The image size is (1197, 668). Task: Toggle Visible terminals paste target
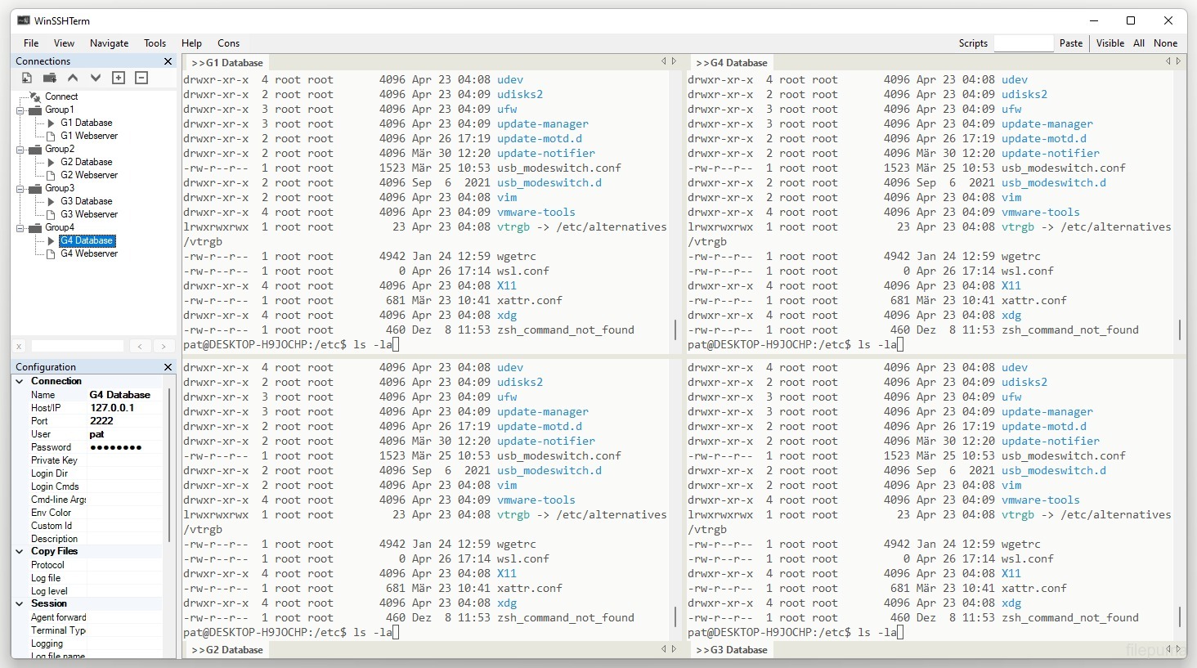(1110, 43)
